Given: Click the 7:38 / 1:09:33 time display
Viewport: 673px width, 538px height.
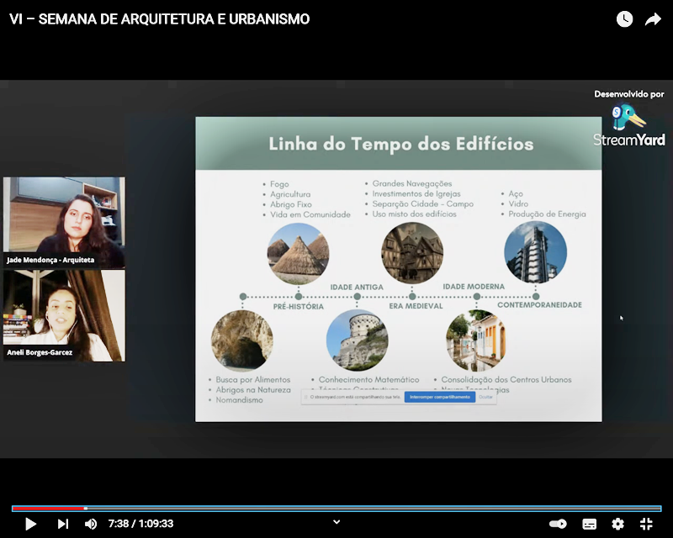Looking at the screenshot, I should (140, 524).
